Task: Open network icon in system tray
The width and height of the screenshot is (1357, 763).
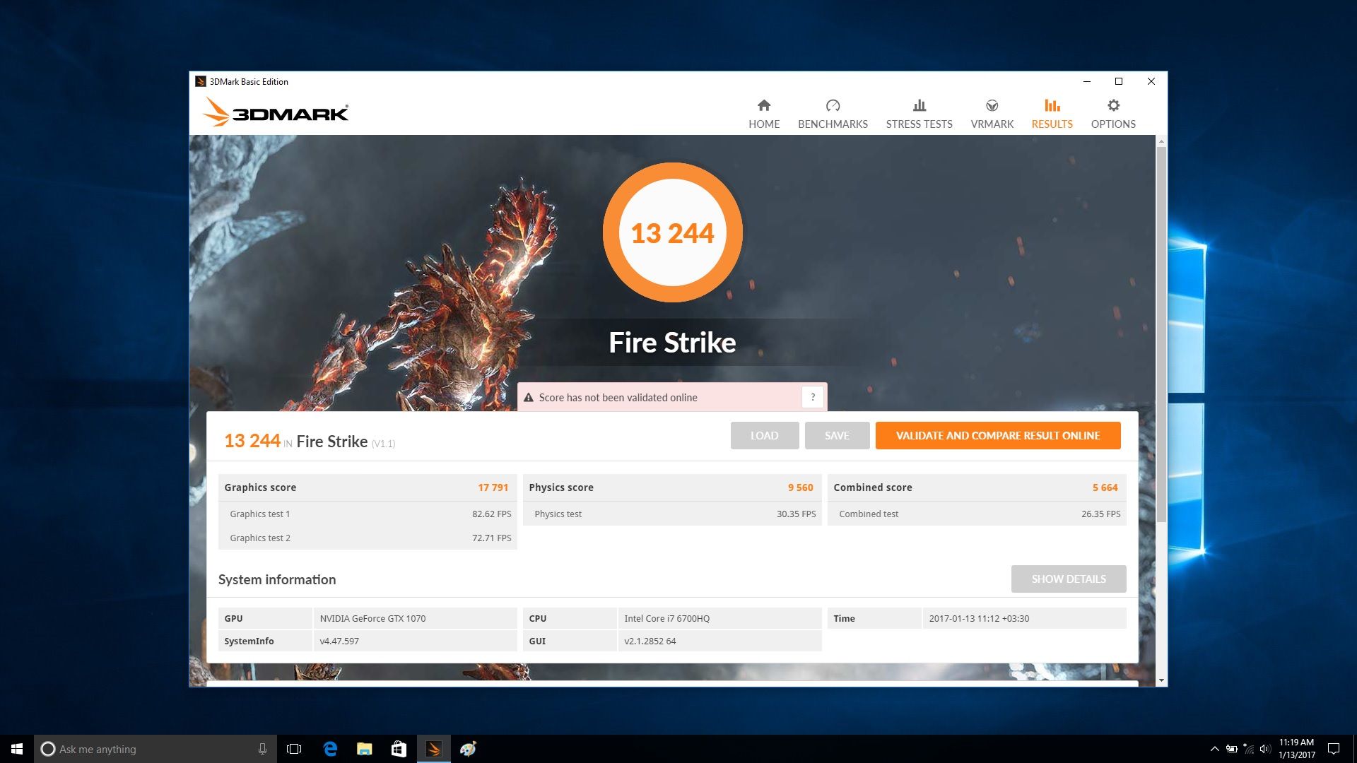Action: click(1248, 749)
